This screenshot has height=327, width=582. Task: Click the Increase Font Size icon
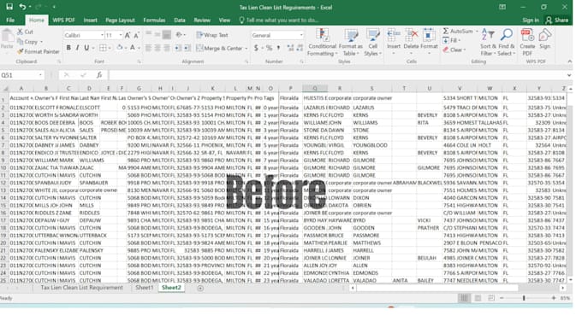128,35
